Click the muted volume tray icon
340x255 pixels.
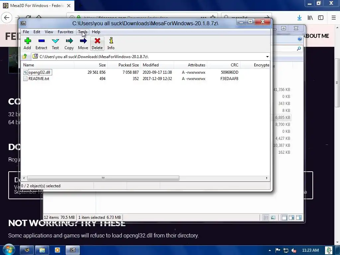tap(294, 250)
